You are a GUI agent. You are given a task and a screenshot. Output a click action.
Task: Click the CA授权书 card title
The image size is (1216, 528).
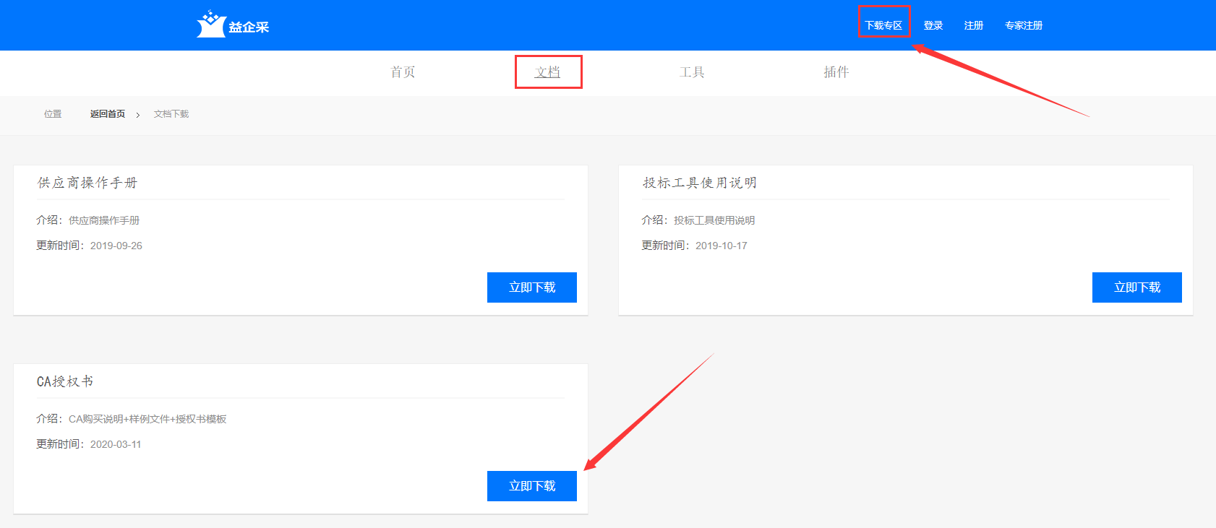tap(65, 381)
